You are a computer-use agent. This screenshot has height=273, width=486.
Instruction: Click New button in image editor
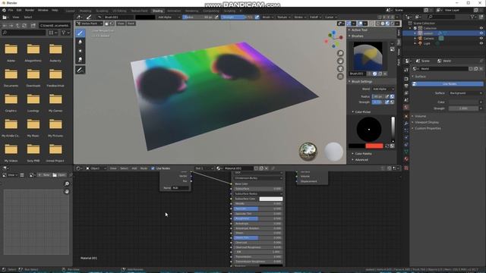(44, 175)
